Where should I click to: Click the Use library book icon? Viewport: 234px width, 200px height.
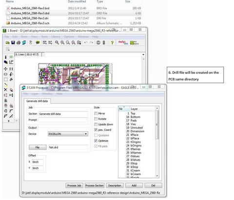tap(38, 43)
